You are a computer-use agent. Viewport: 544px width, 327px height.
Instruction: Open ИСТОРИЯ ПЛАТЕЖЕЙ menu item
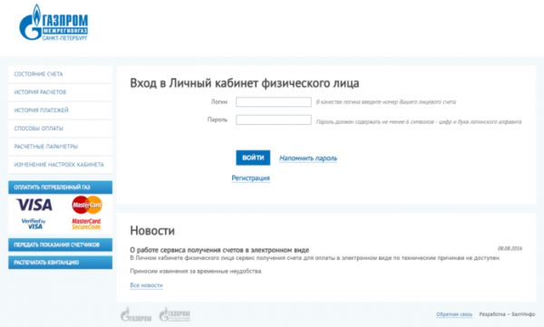61,111
